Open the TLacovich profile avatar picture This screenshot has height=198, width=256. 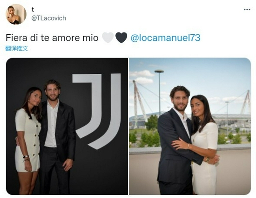point(16,14)
